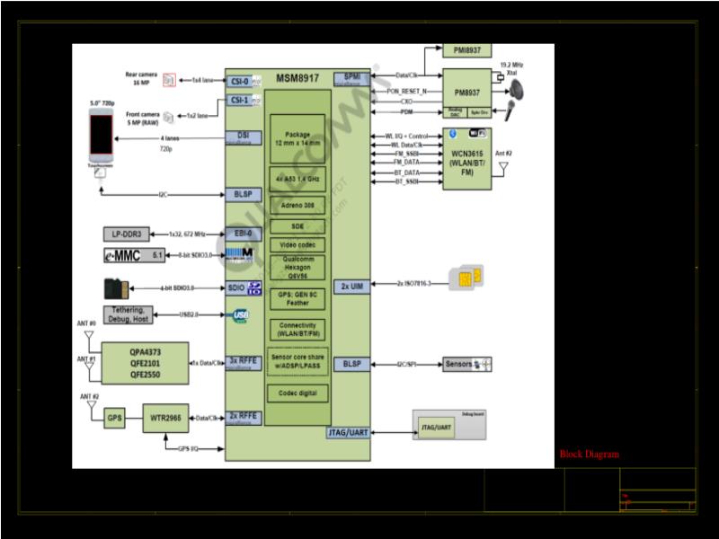Click the 2x ISO7816-3 line label
719x539 pixels.
tap(414, 284)
